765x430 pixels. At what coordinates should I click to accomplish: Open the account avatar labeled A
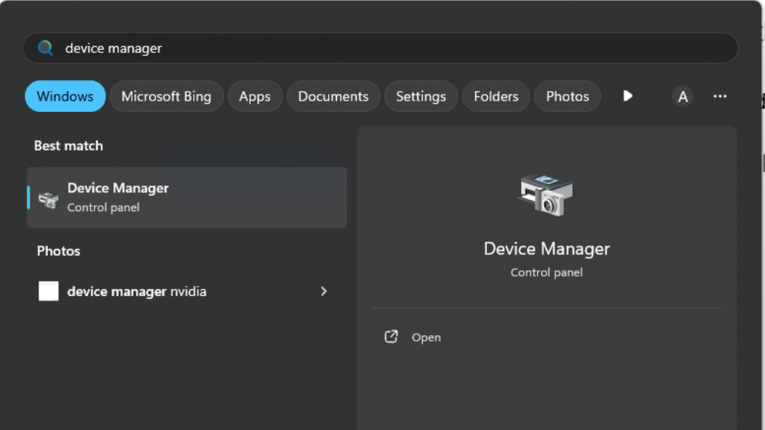(682, 96)
